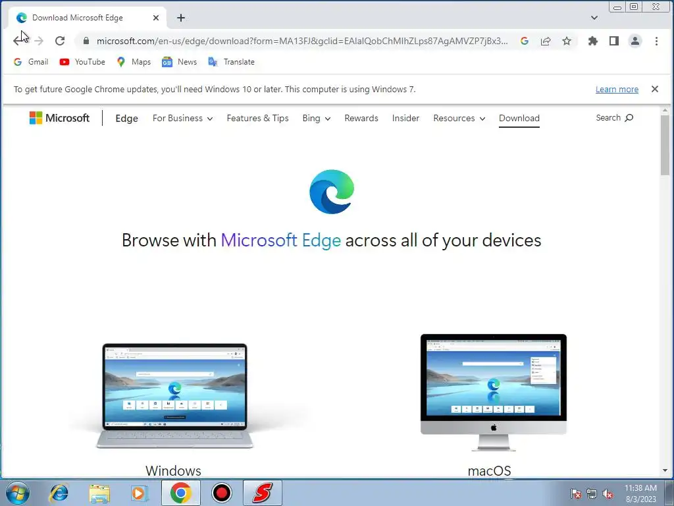Image resolution: width=674 pixels, height=506 pixels.
Task: View site information via the padlock icon
Action: 86,41
